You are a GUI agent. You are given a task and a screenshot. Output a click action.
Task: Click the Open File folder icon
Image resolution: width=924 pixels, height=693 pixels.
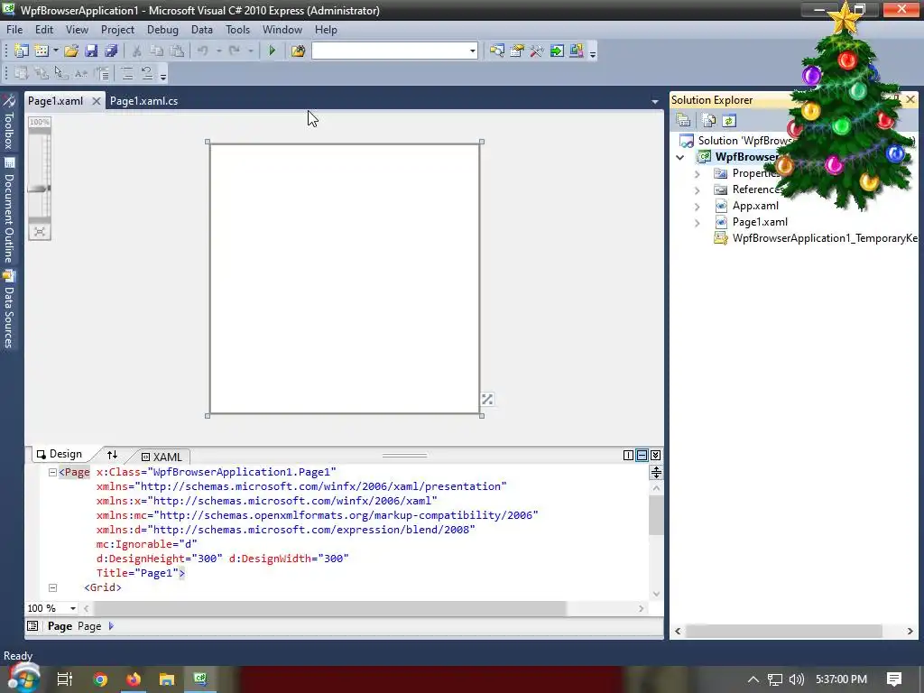[71, 51]
